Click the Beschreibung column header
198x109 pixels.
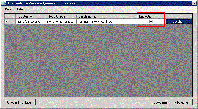pyautogui.click(x=107, y=16)
